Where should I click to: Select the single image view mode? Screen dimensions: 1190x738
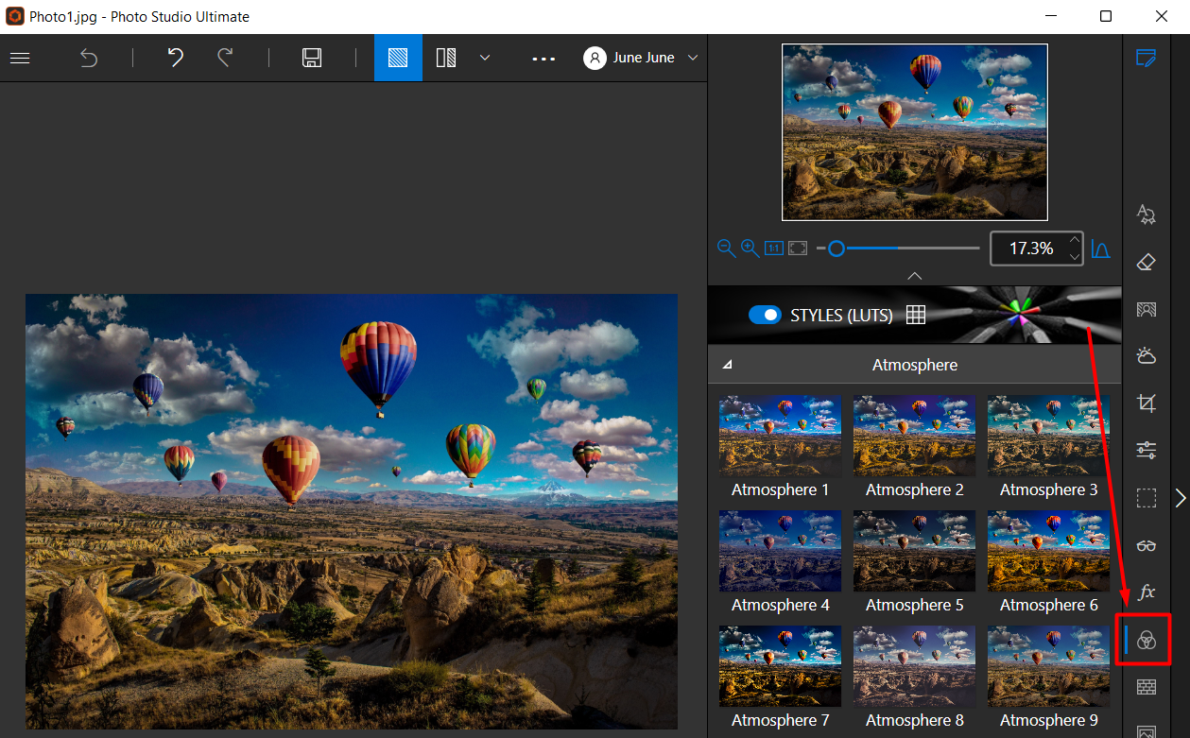coord(398,58)
